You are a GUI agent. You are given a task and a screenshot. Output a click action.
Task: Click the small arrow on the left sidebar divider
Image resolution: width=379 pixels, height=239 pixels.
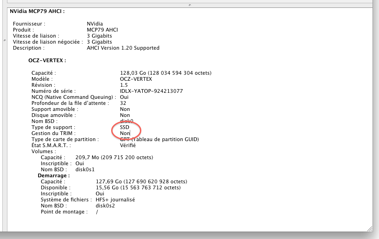coord(5,40)
